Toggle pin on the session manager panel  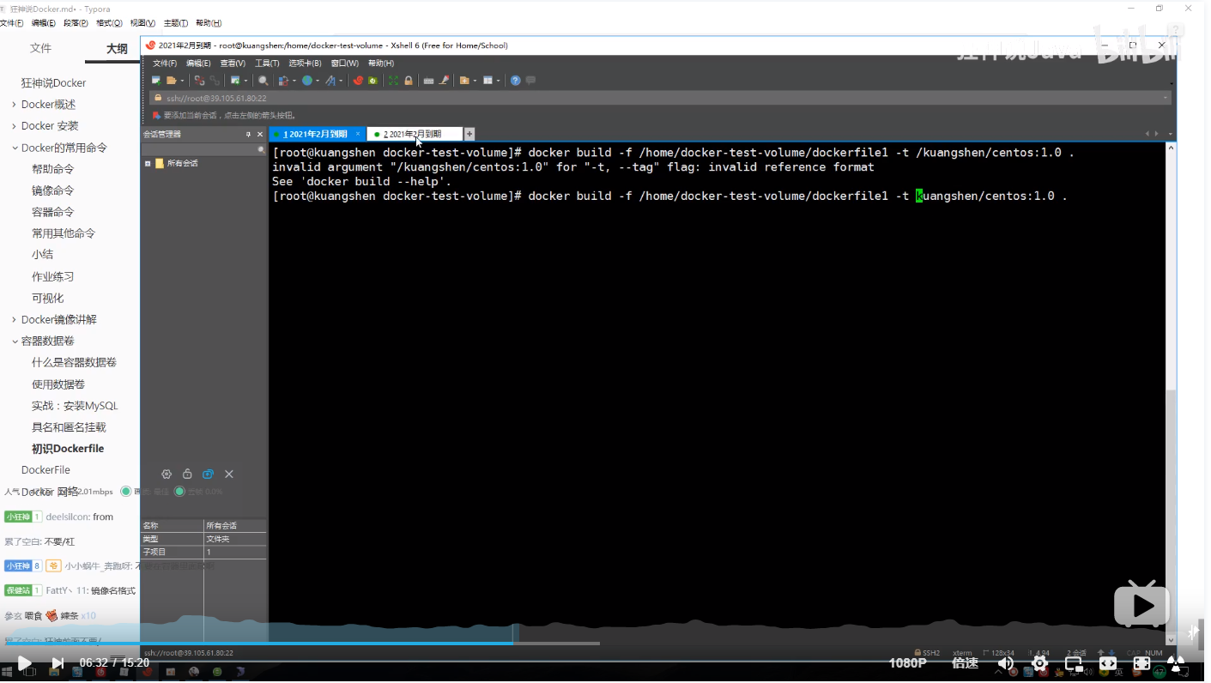click(249, 134)
